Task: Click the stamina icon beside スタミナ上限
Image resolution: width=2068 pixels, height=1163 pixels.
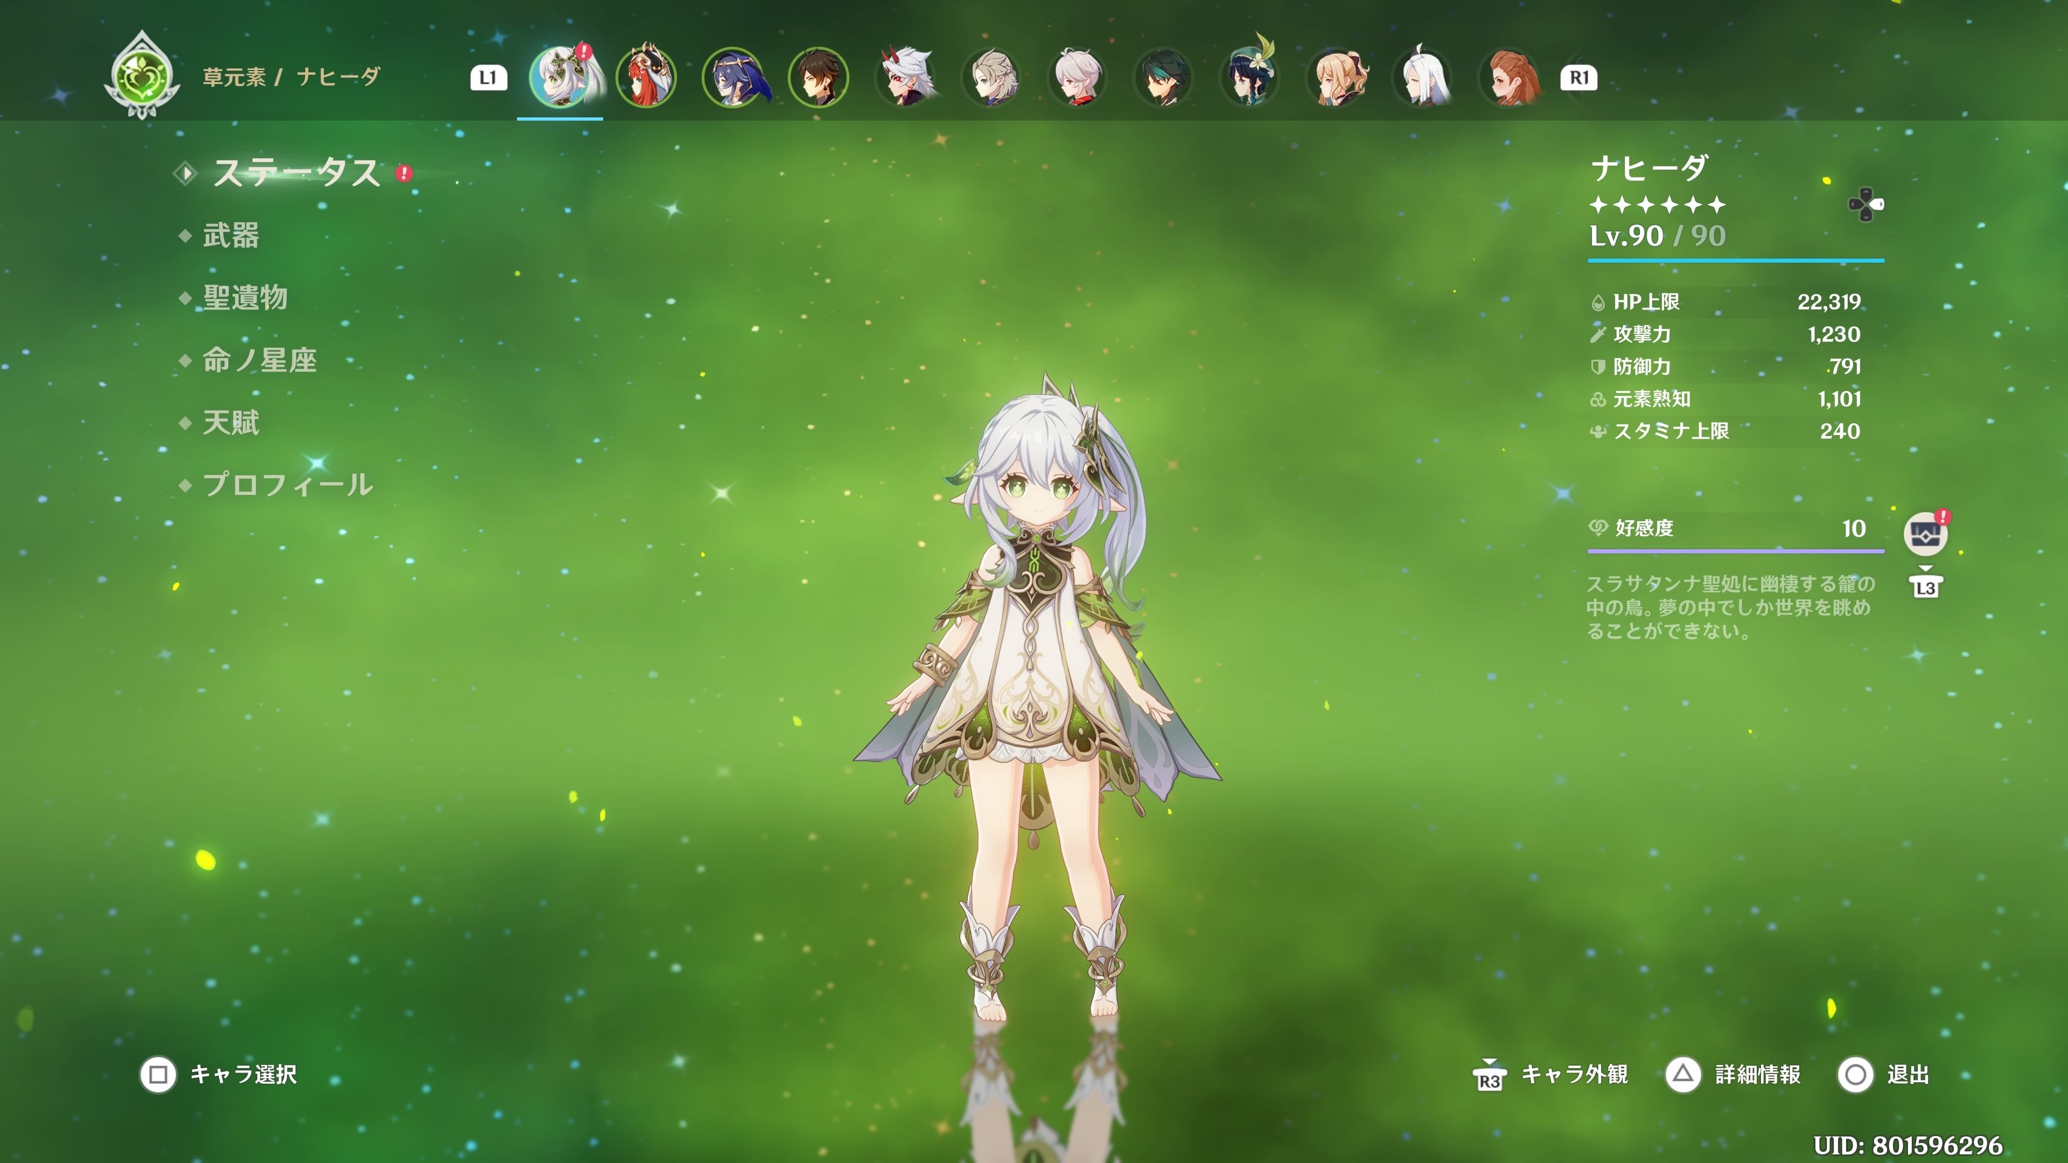Action: 1597,432
